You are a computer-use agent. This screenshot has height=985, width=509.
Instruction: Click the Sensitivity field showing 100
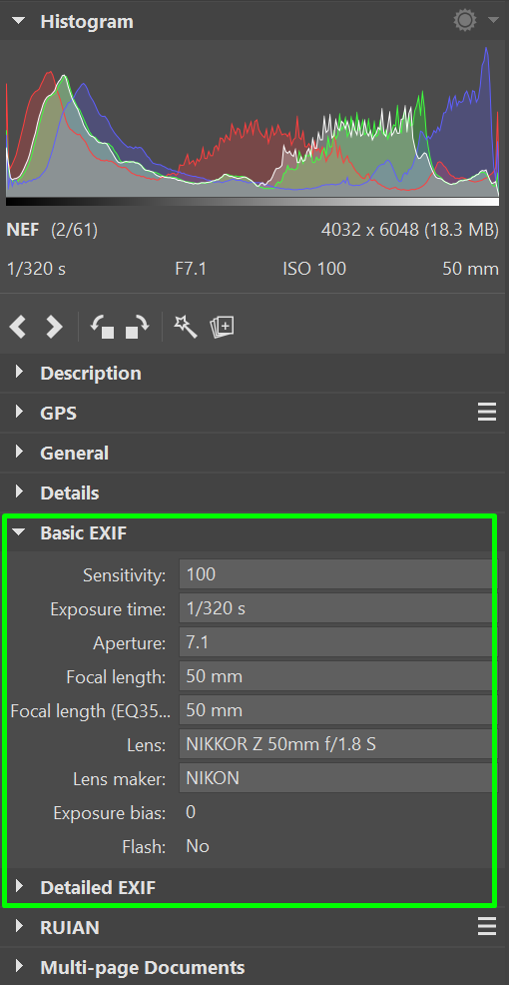point(335,574)
